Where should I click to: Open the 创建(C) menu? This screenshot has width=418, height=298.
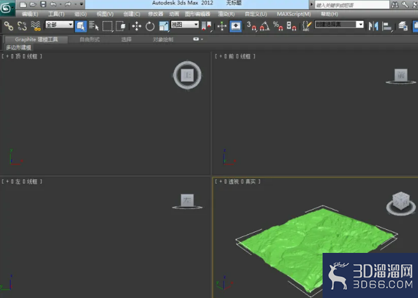(x=132, y=14)
